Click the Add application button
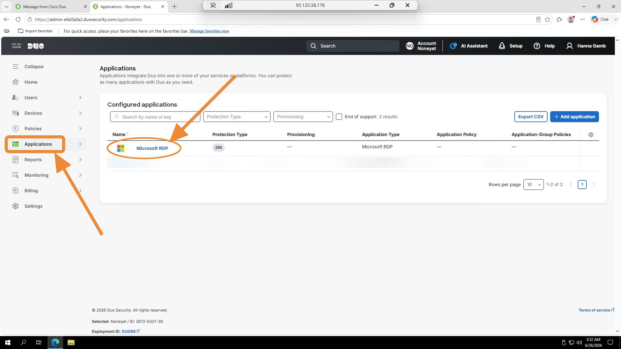Image resolution: width=621 pixels, height=349 pixels. 574,117
